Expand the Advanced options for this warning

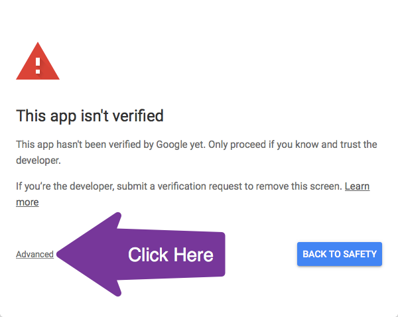click(x=34, y=254)
